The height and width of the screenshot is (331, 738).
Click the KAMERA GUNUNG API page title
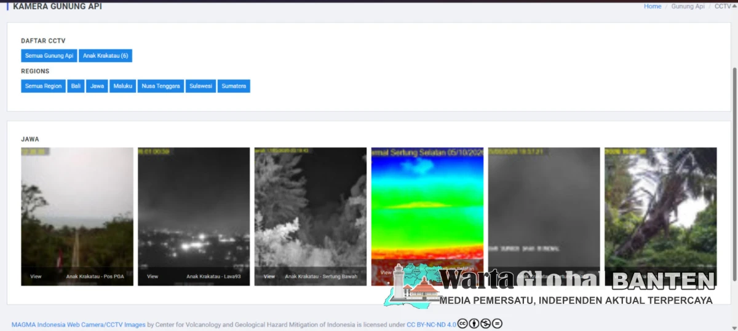(57, 6)
